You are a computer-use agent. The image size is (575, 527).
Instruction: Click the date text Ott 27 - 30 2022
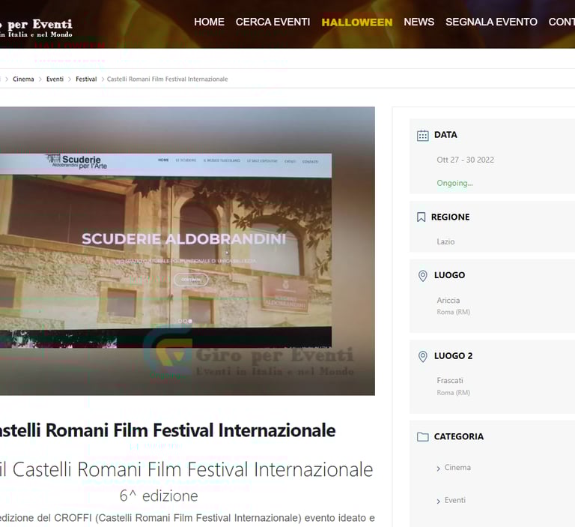(x=466, y=160)
